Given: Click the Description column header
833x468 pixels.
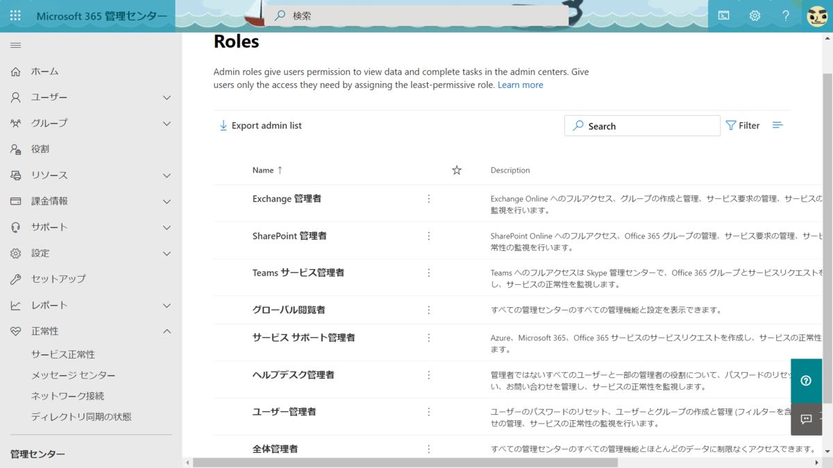Looking at the screenshot, I should [510, 170].
